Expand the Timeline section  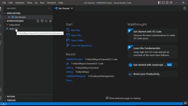(x=5, y=100)
